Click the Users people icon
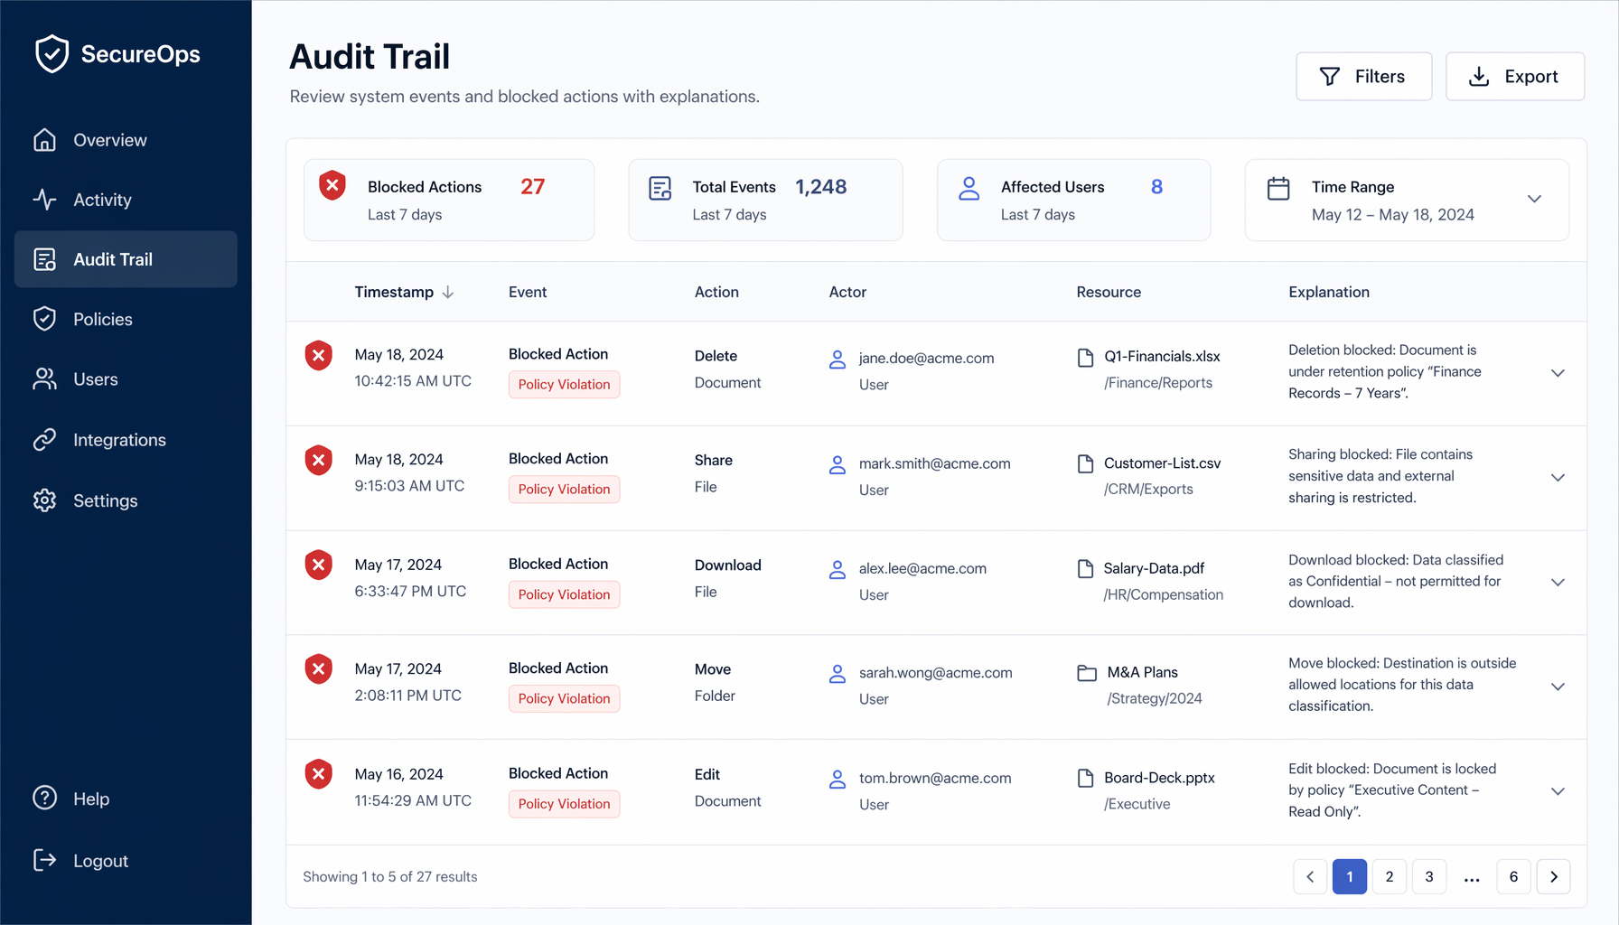Viewport: 1619px width, 925px height. 44,379
